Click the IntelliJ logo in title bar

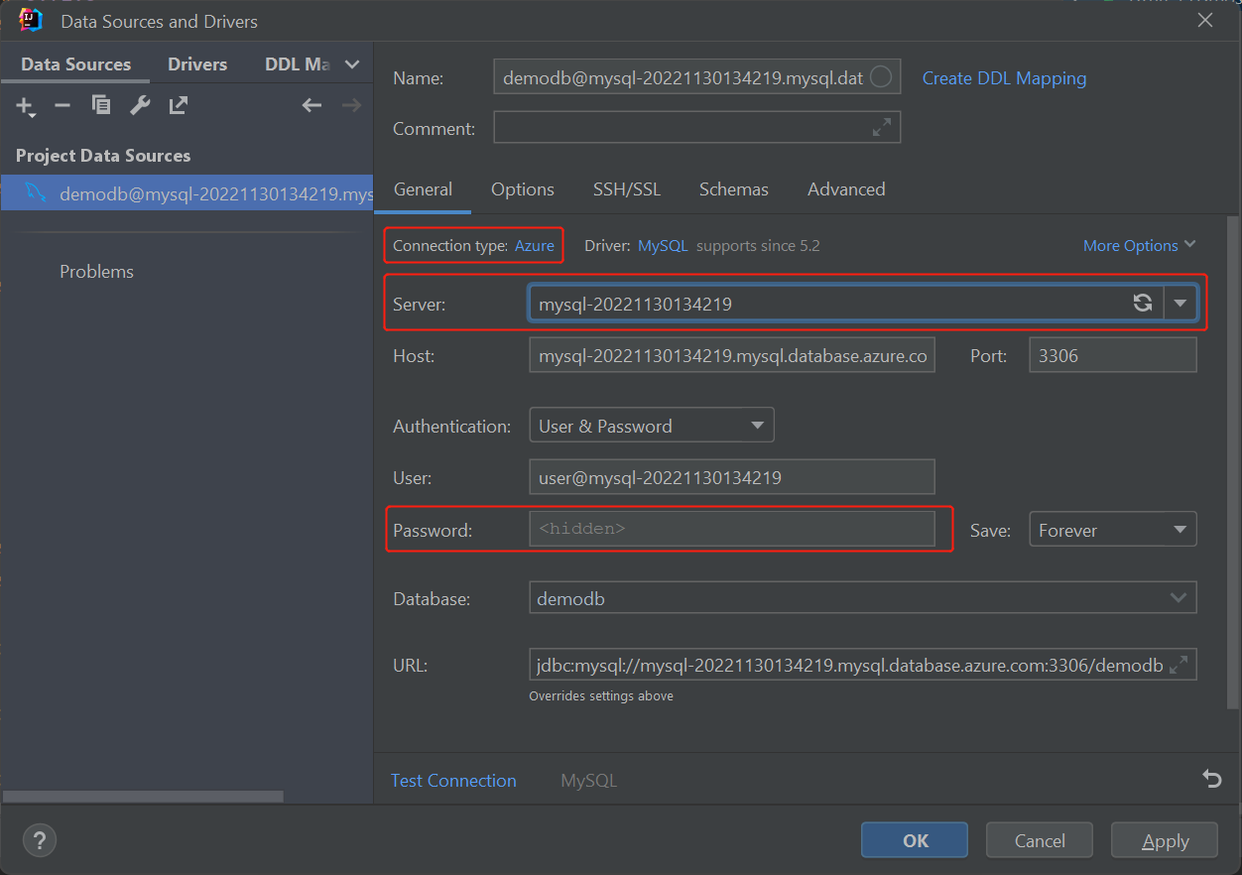click(31, 20)
